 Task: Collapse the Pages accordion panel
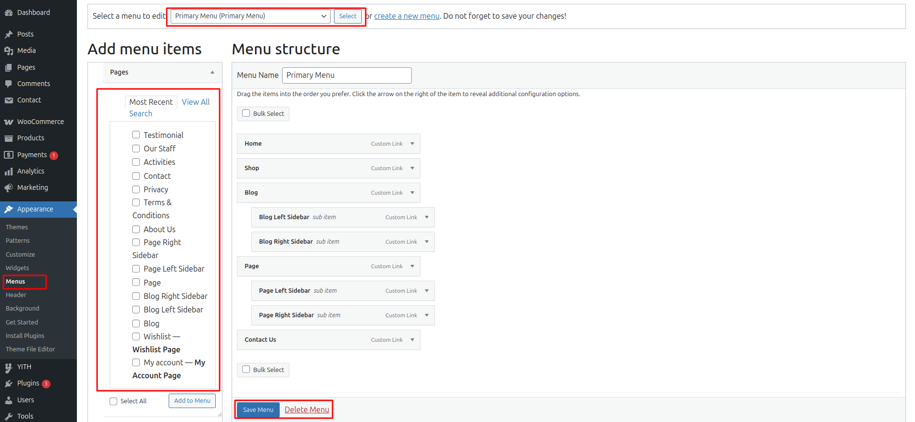tap(212, 73)
